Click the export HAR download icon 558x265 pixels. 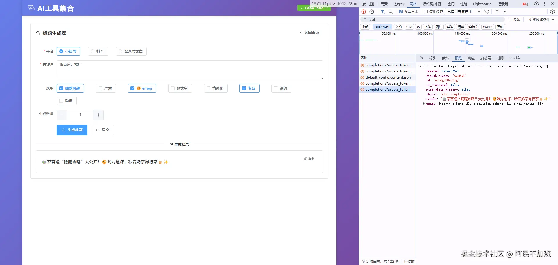click(x=505, y=12)
